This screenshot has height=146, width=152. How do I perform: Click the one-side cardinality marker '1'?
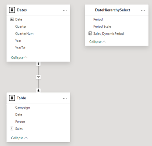click(x=38, y=64)
